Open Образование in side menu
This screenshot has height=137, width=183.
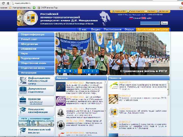click(x=36, y=49)
